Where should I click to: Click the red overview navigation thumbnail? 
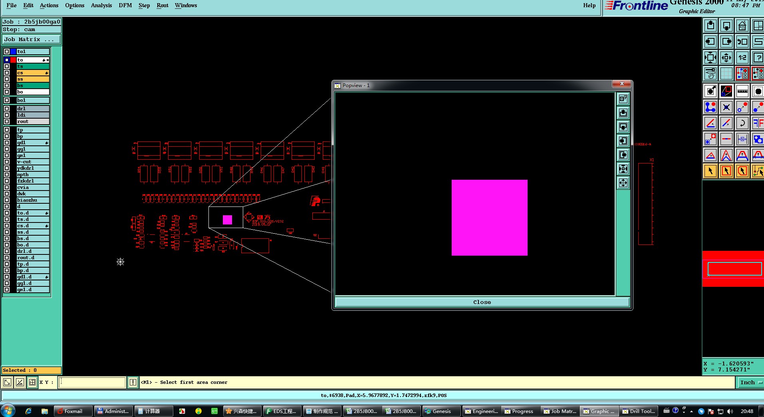[734, 269]
